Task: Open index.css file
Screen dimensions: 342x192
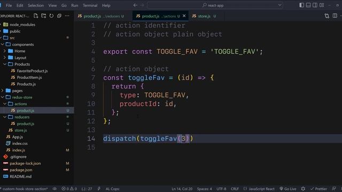Action: click(x=20, y=143)
